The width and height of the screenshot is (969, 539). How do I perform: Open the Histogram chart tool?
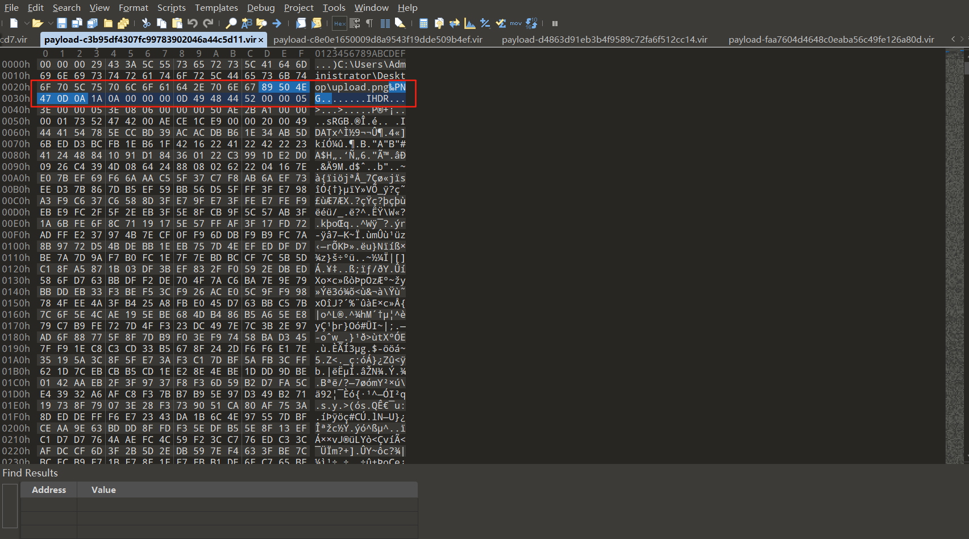(x=469, y=23)
